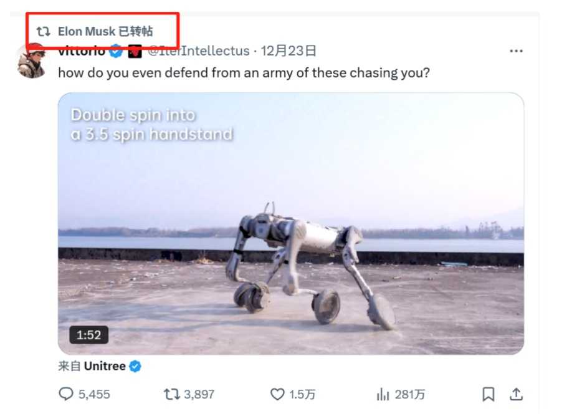Click vittorio's profile avatar
This screenshot has height=416, width=582.
tap(31, 62)
